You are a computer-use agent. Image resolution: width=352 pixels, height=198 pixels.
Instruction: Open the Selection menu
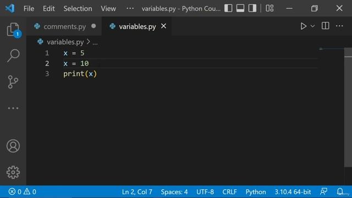point(78,9)
